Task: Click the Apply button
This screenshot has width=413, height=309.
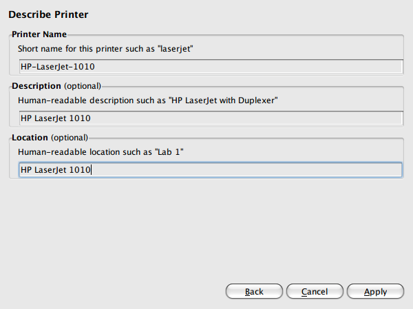Action: pos(375,291)
